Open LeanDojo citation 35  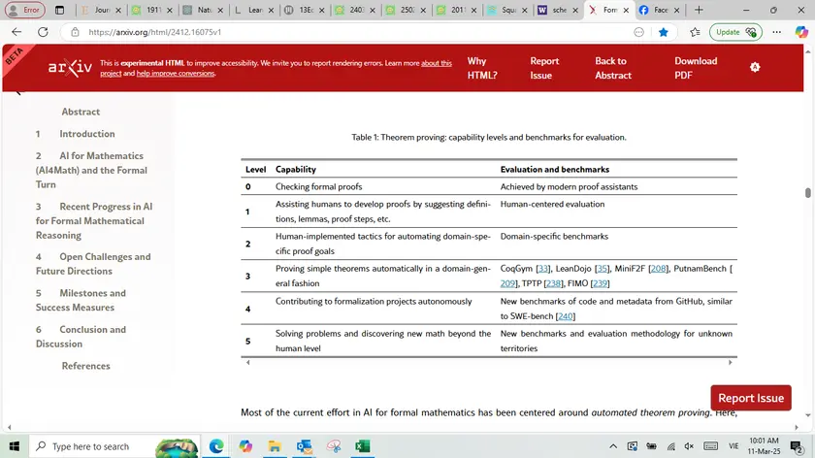(x=602, y=269)
